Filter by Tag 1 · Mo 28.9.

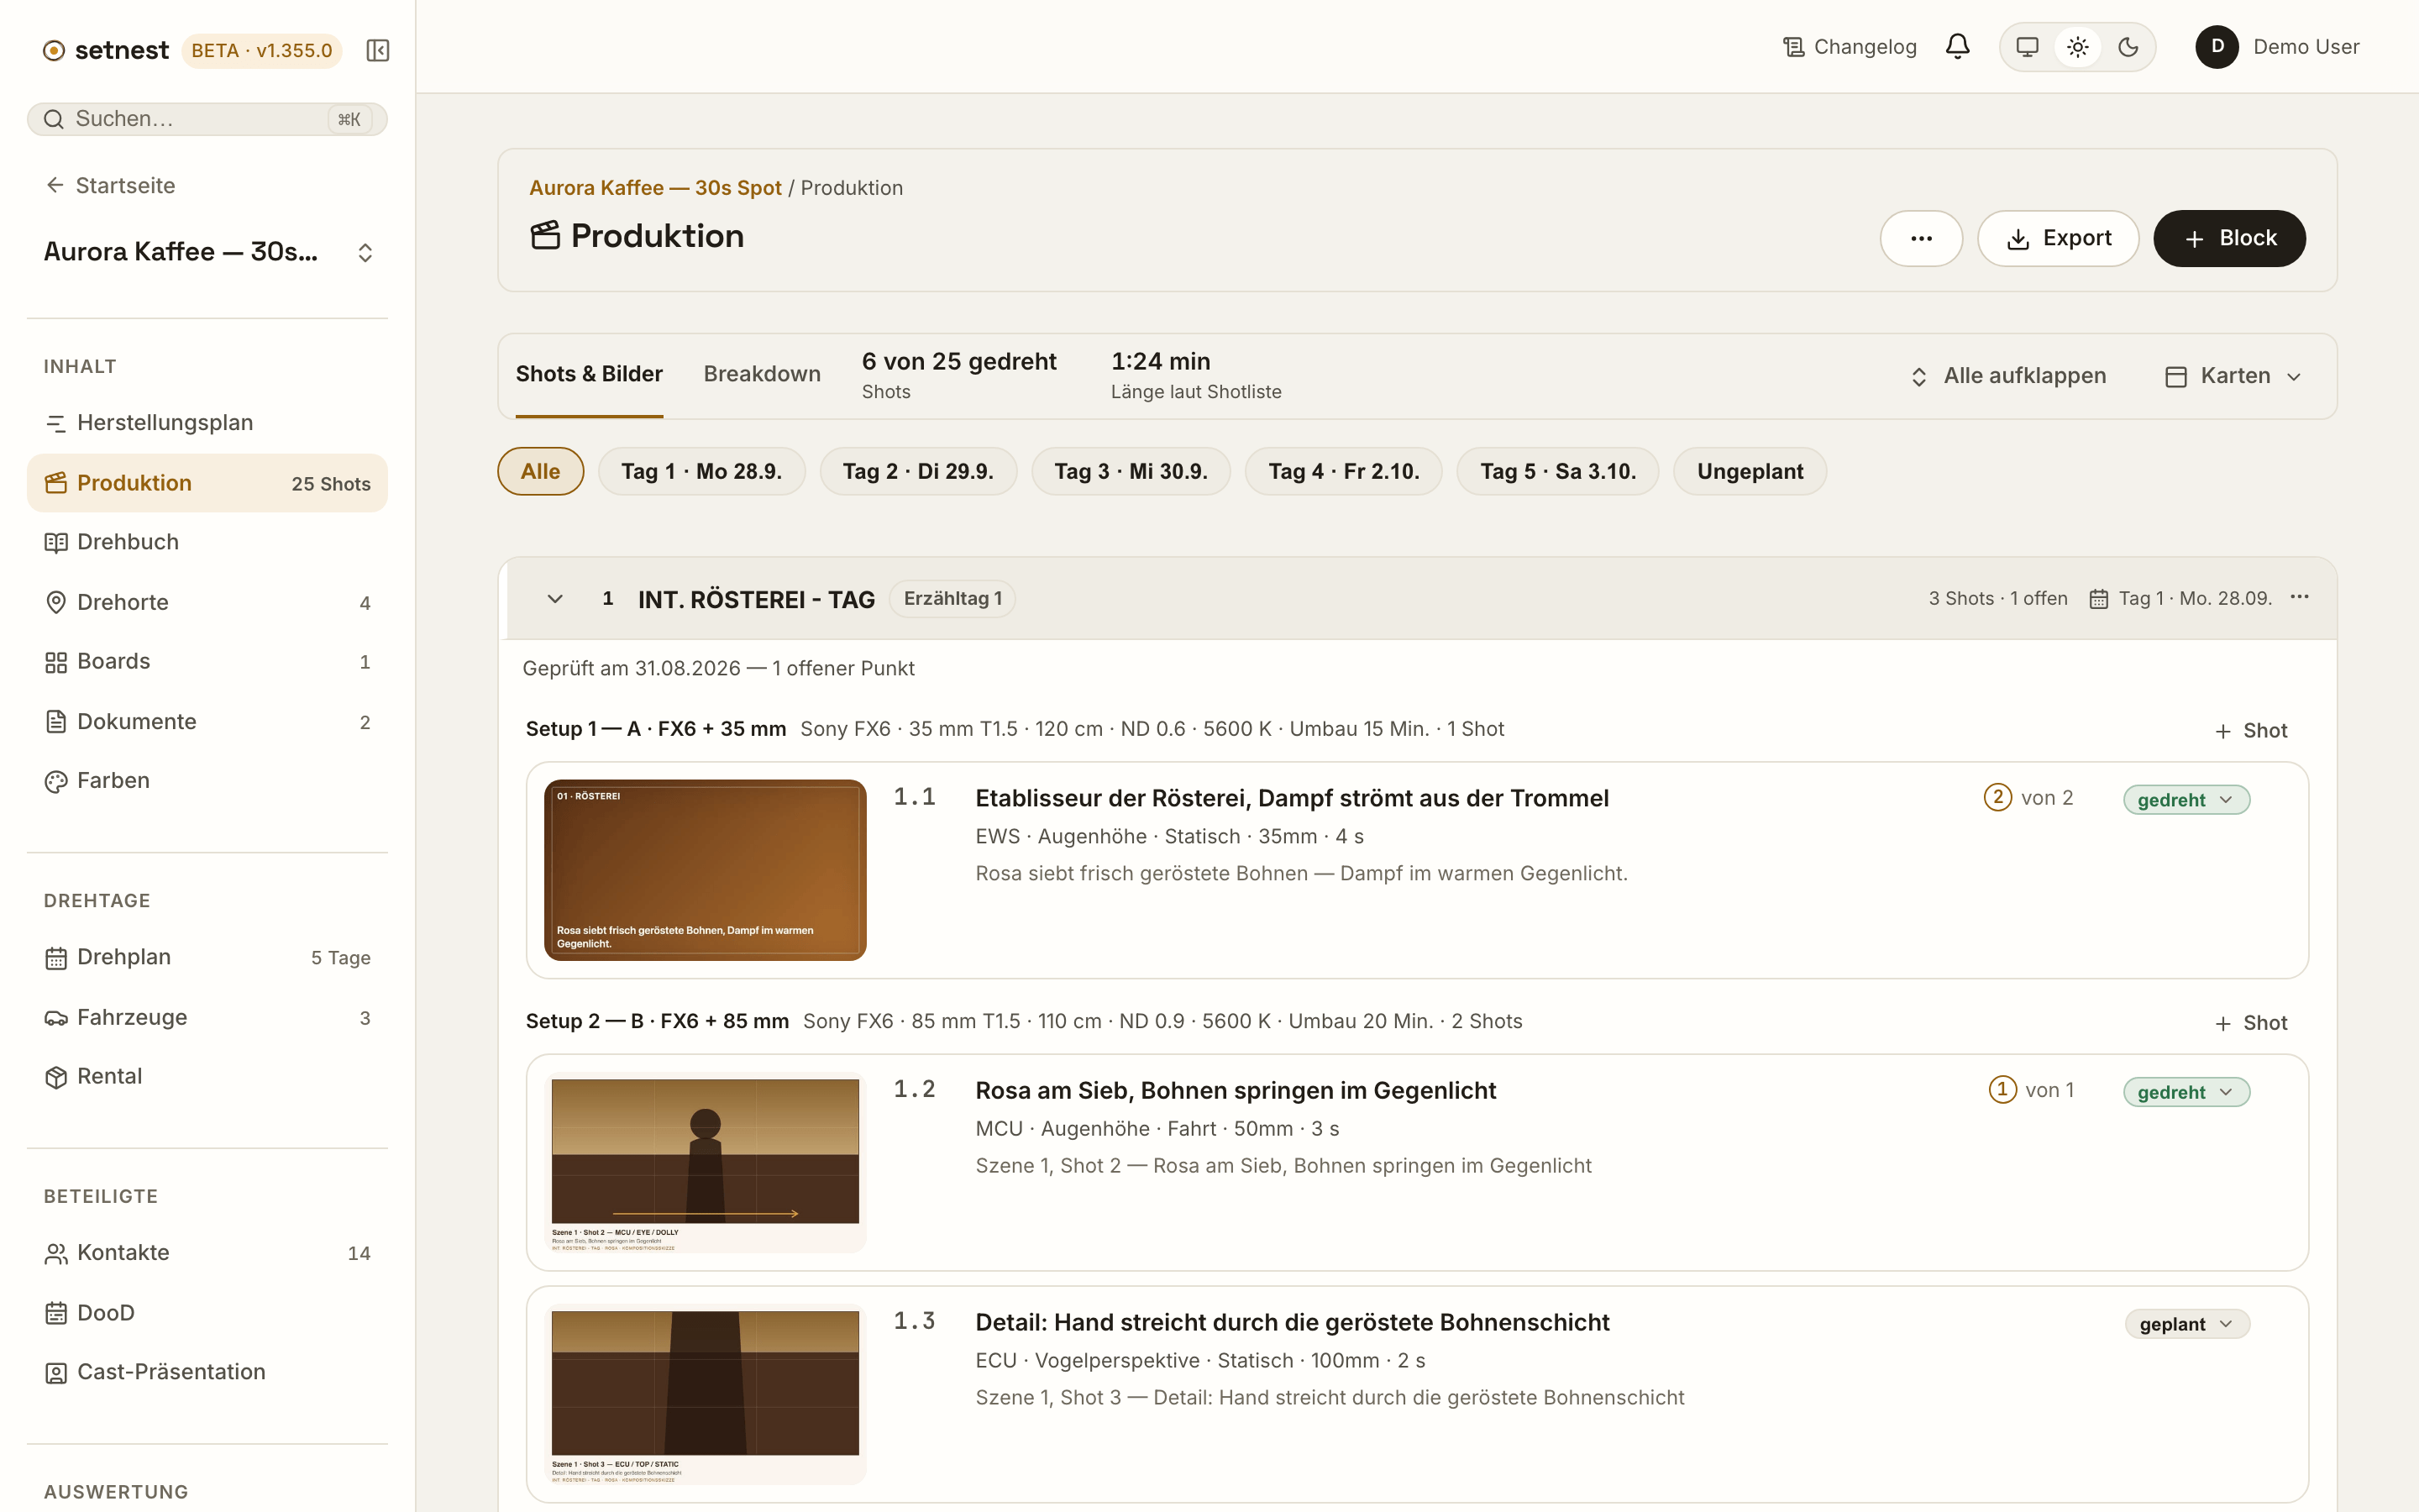pos(701,471)
